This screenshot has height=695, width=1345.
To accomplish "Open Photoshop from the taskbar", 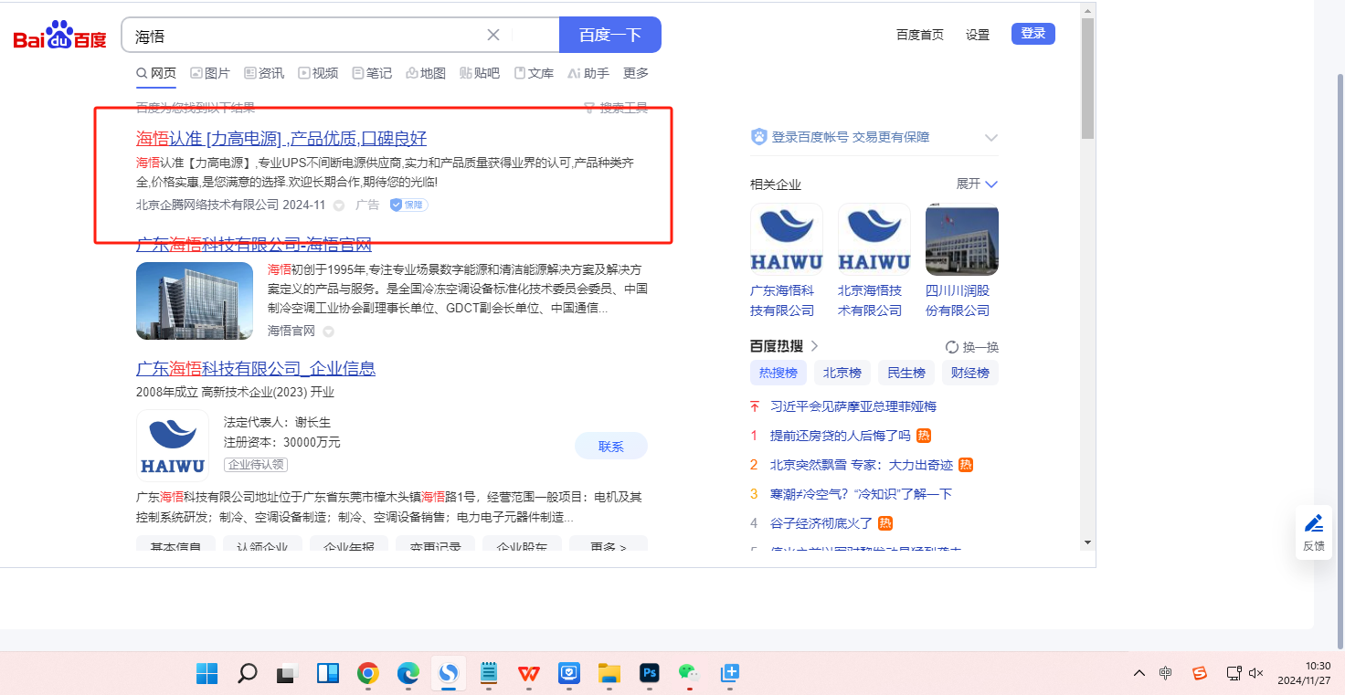I will coord(650,673).
